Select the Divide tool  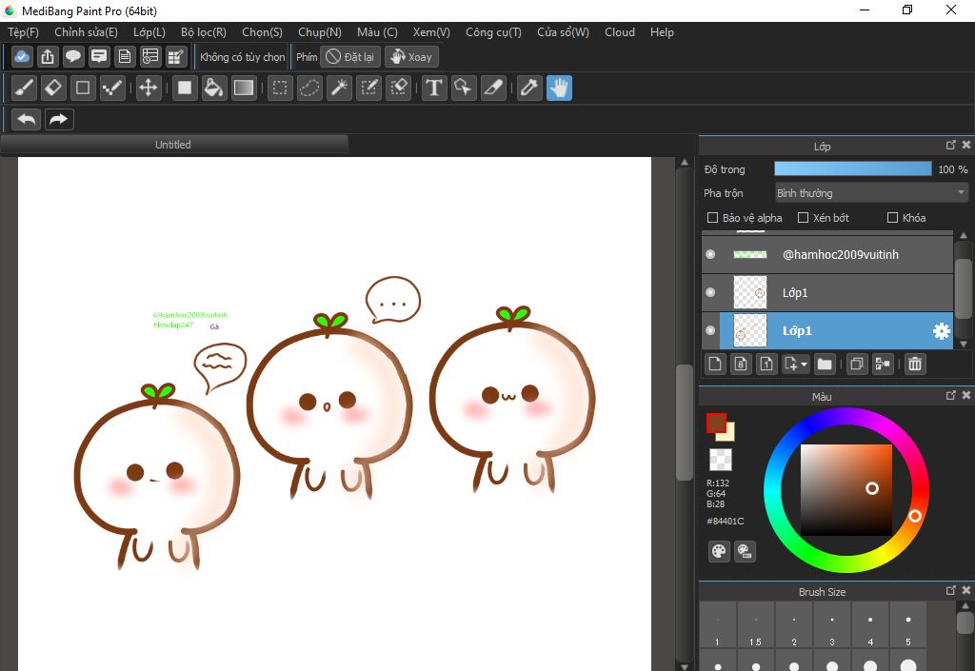tap(493, 88)
